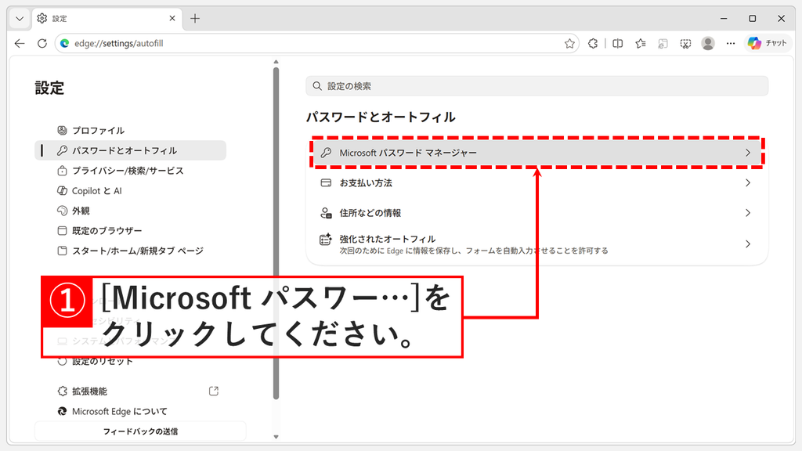
Task: Click the 外観 palette icon
Action: (62, 211)
